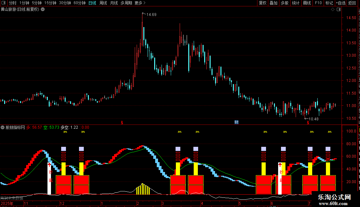This screenshot has height=207, width=360.
Task: Click the 叠加 overlay button
Action: point(274,3)
